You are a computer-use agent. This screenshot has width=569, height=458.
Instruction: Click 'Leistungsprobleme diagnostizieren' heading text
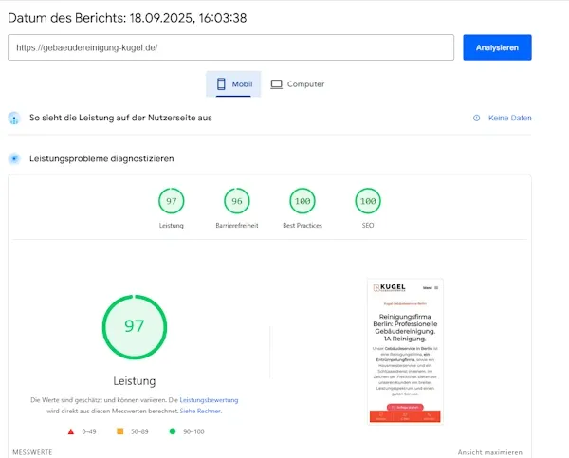pyautogui.click(x=101, y=158)
